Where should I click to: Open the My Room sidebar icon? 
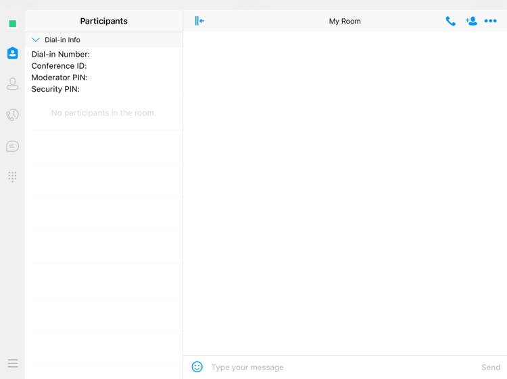pyautogui.click(x=13, y=53)
